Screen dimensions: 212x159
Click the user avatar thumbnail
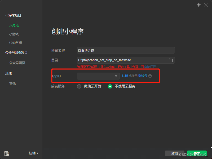(x=7, y=153)
